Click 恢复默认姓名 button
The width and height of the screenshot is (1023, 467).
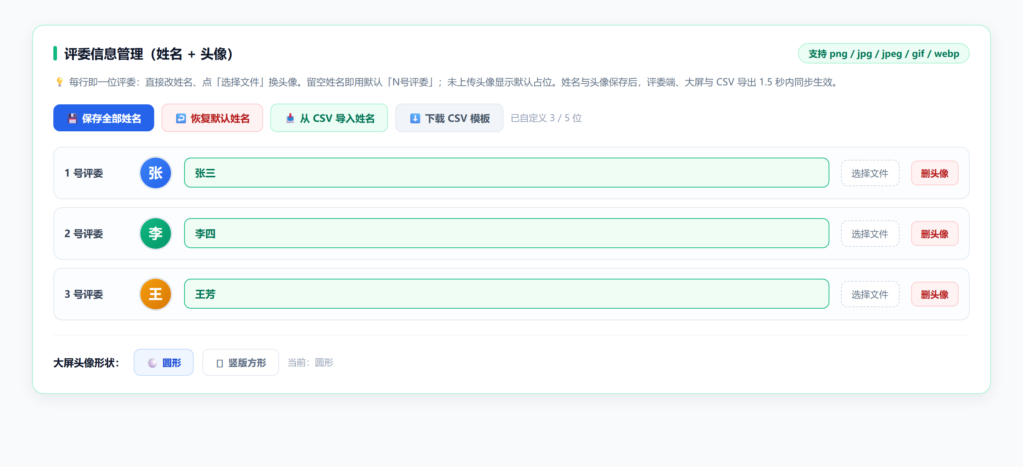[x=212, y=118]
